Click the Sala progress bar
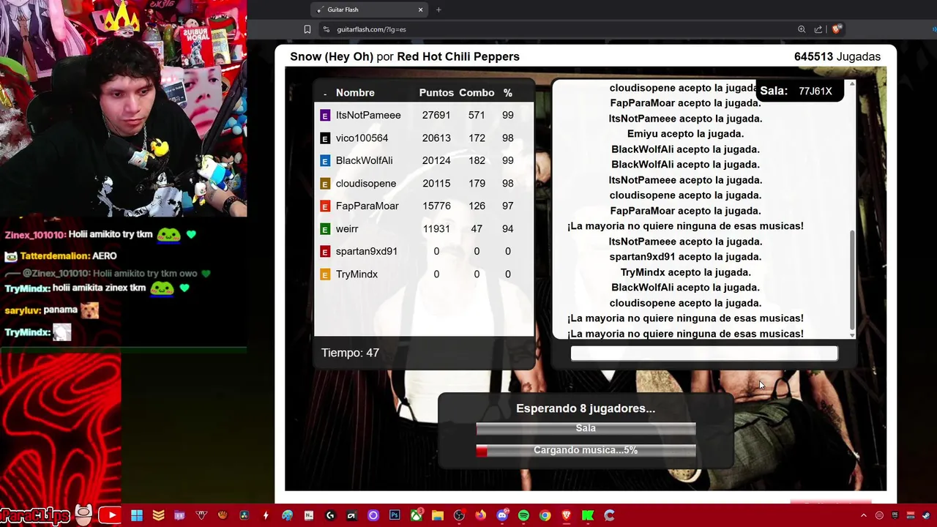This screenshot has width=937, height=527. pyautogui.click(x=586, y=428)
